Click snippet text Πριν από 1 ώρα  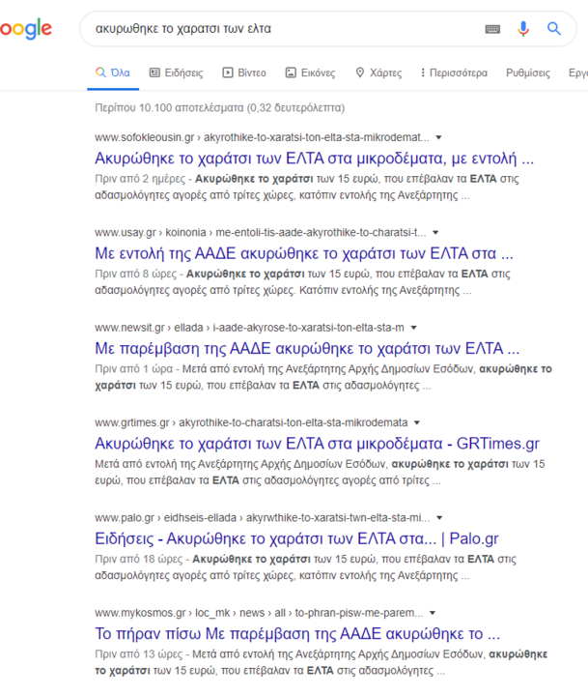(x=134, y=369)
